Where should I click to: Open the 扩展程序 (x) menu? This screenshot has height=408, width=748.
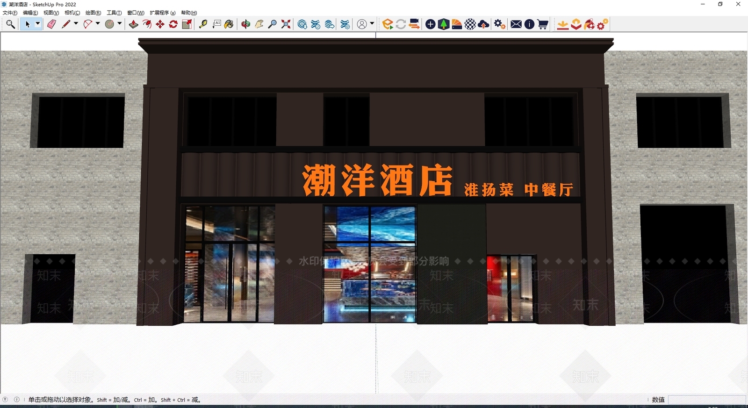[163, 13]
